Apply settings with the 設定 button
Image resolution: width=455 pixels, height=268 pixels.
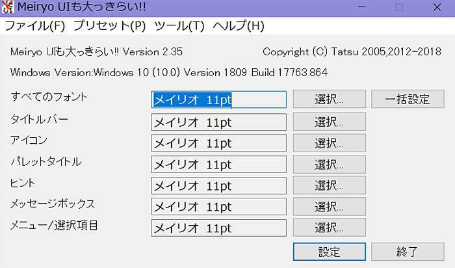tap(330, 252)
